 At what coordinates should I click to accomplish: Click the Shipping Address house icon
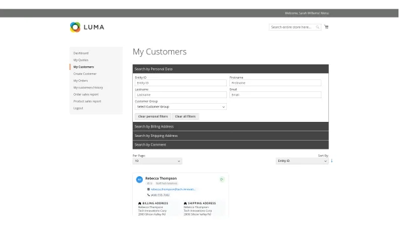pos(185,203)
